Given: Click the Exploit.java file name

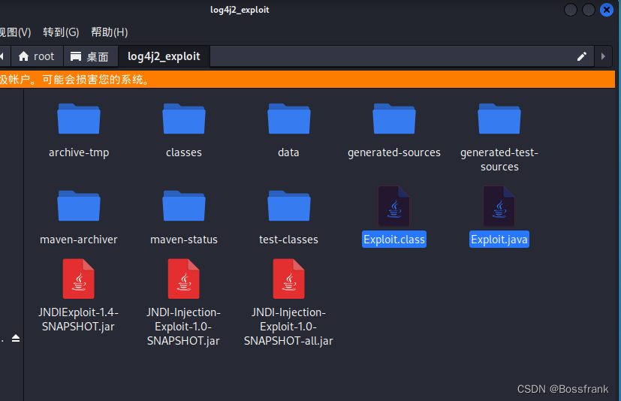Looking at the screenshot, I should coord(499,240).
